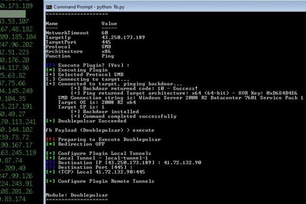Select the IP row ending '239.73.72' in the left list
Viewport: 306px width, 204px height.
(15, 137)
